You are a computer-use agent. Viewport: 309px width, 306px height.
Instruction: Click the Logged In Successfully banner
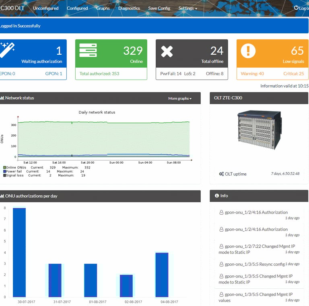154,26
